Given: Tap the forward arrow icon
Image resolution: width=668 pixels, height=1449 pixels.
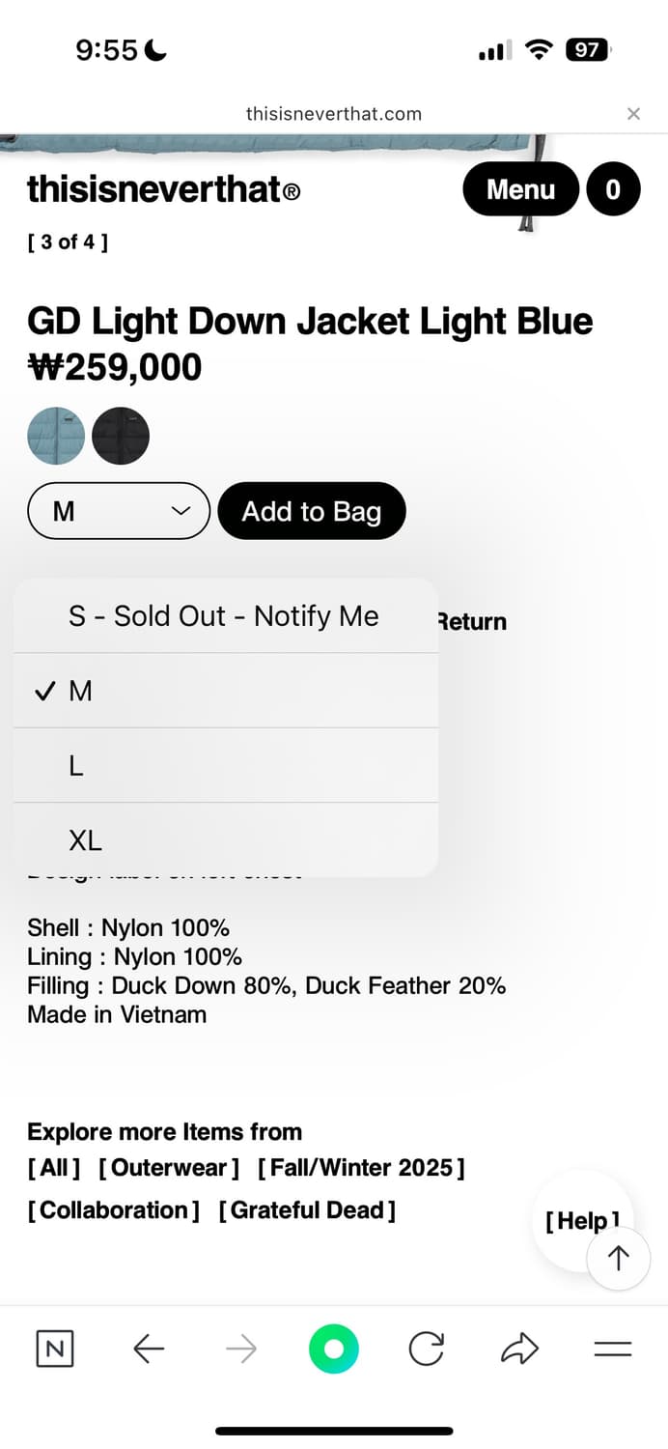Looking at the screenshot, I should tap(241, 1349).
